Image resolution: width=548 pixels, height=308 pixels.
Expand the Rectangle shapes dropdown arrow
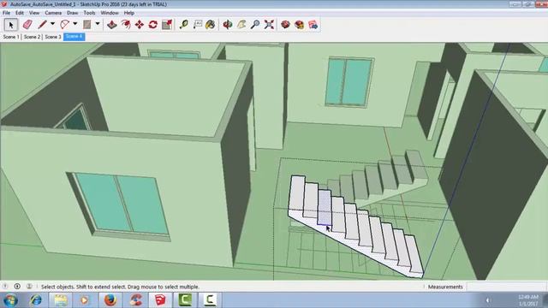[98, 24]
